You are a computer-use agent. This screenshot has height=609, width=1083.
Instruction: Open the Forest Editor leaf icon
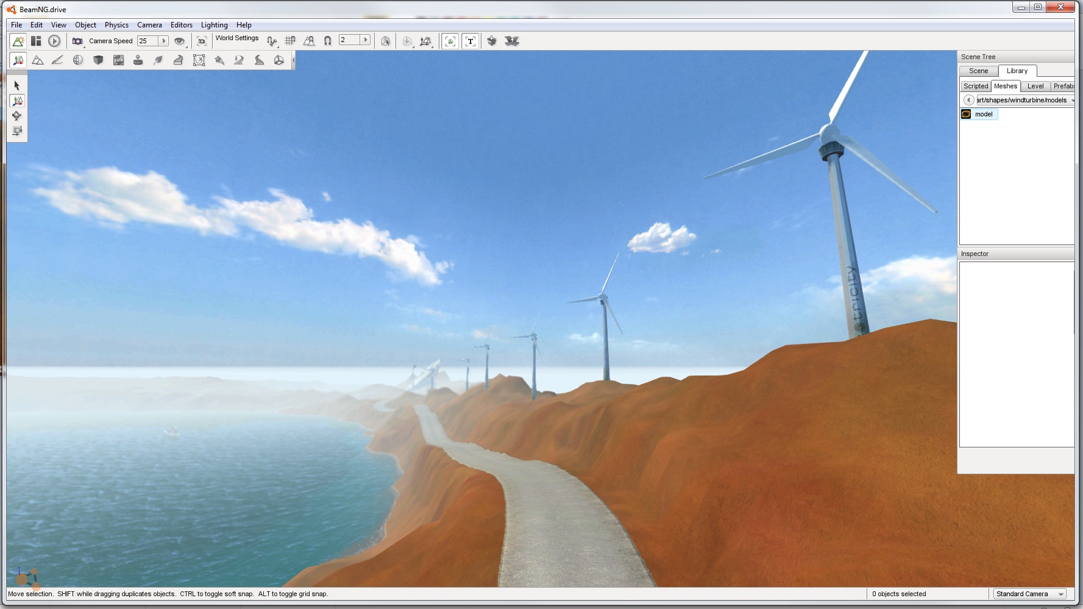pyautogui.click(x=158, y=60)
